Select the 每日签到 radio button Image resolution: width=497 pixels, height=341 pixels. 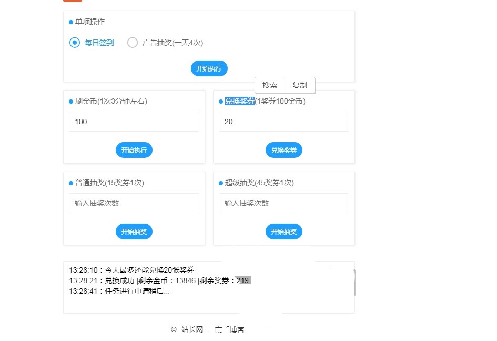[x=74, y=43]
